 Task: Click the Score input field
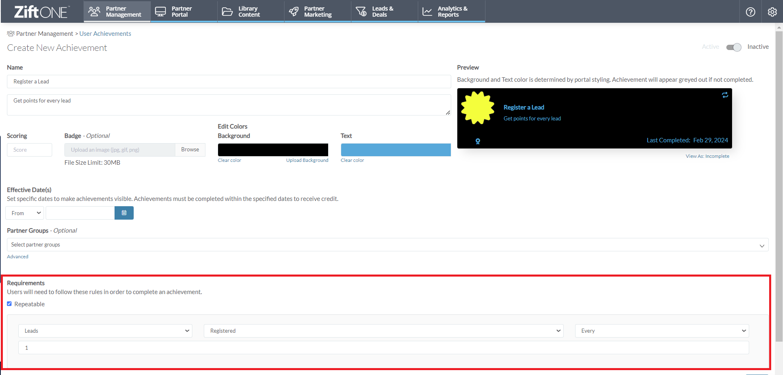coord(29,150)
